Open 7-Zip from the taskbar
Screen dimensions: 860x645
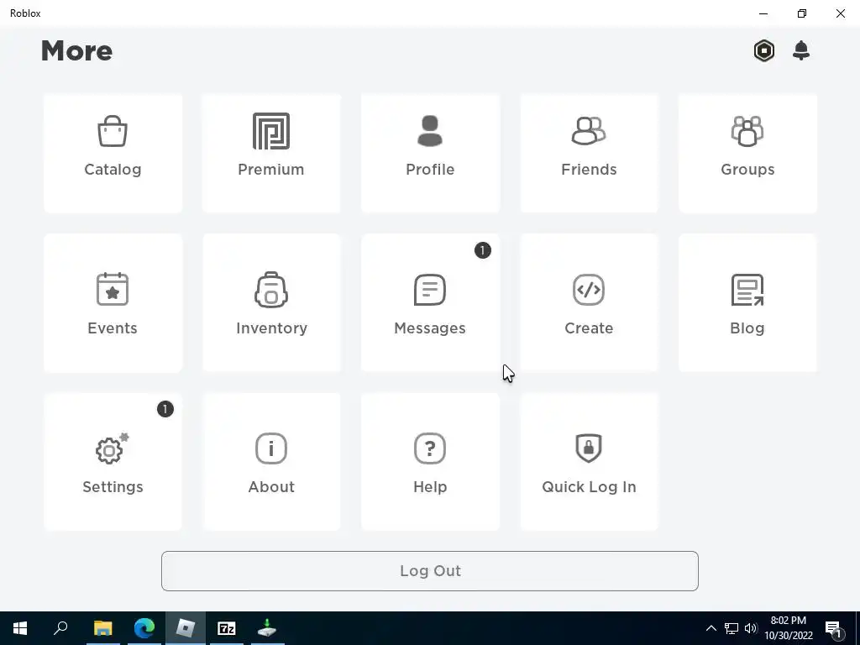pos(227,628)
